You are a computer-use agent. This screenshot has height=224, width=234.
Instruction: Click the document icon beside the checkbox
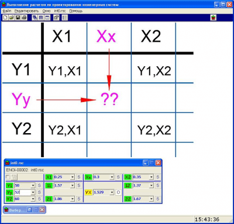(15, 177)
